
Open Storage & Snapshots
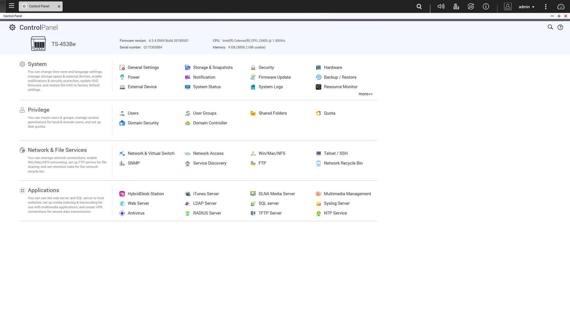click(209, 68)
